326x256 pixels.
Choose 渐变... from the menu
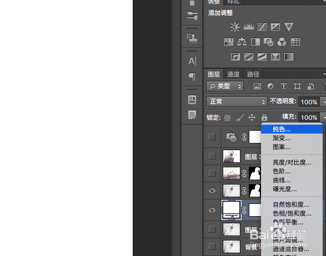(292, 138)
